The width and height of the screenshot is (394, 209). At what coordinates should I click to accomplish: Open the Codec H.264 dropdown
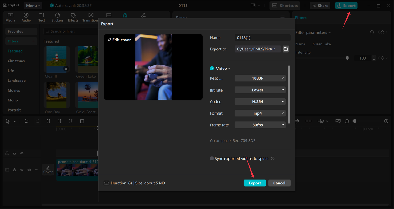point(260,102)
